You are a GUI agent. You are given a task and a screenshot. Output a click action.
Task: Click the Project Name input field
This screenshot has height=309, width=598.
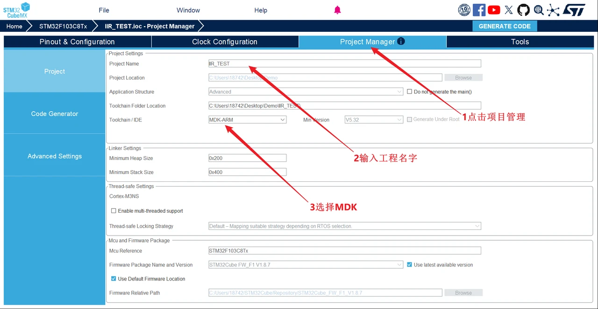pyautogui.click(x=345, y=64)
